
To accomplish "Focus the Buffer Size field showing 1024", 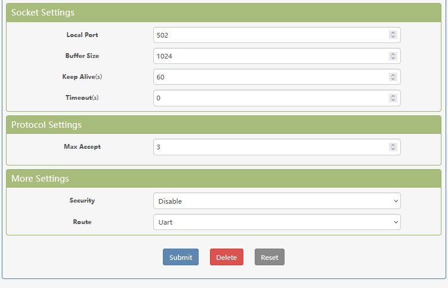I will (x=268, y=56).
